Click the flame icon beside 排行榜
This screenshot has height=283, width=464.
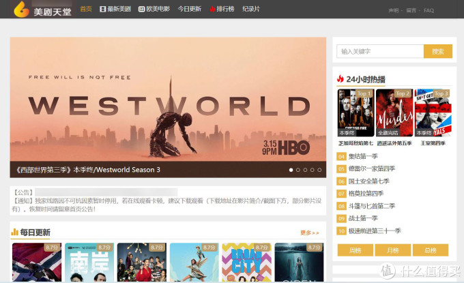(x=212, y=9)
